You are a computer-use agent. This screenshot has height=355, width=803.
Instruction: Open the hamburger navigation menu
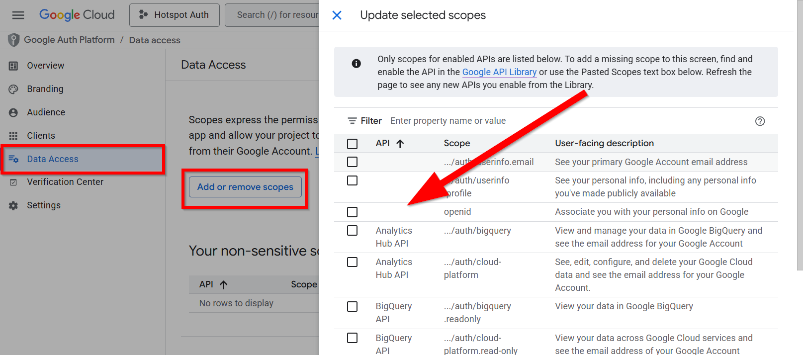pyautogui.click(x=18, y=15)
